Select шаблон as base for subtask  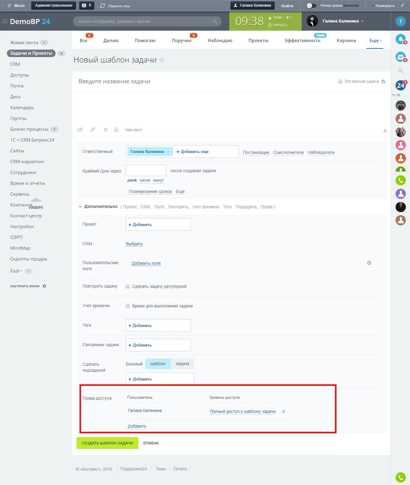158,364
